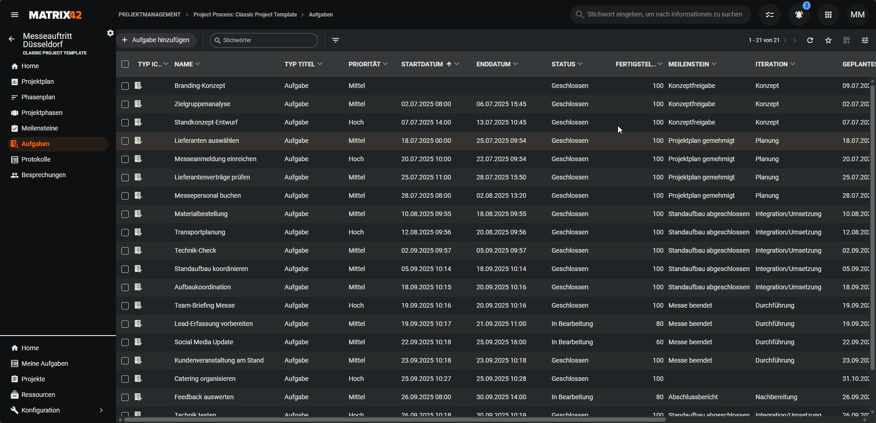The width and height of the screenshot is (876, 423).
Task: Open the notifications bell icon
Action: point(799,15)
